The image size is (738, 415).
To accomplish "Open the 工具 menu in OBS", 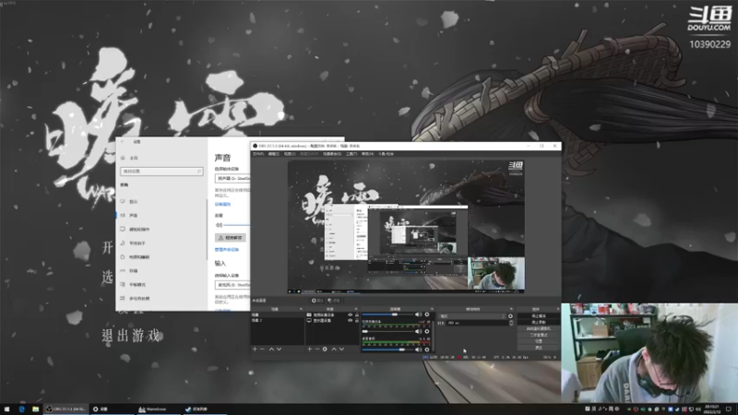I will [351, 154].
